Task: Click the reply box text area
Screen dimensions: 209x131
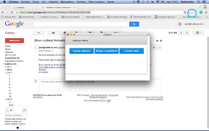Action: click(x=100, y=85)
